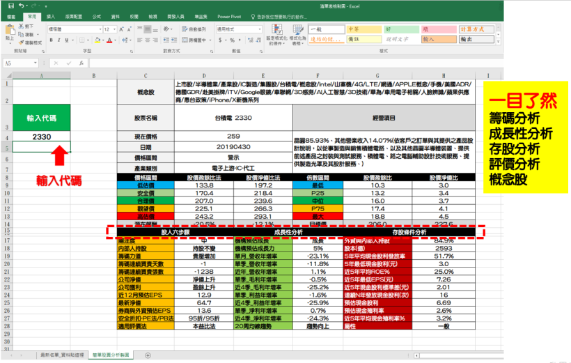Click the Align Left icon
Viewport: 571px width, 363px height.
140,40
